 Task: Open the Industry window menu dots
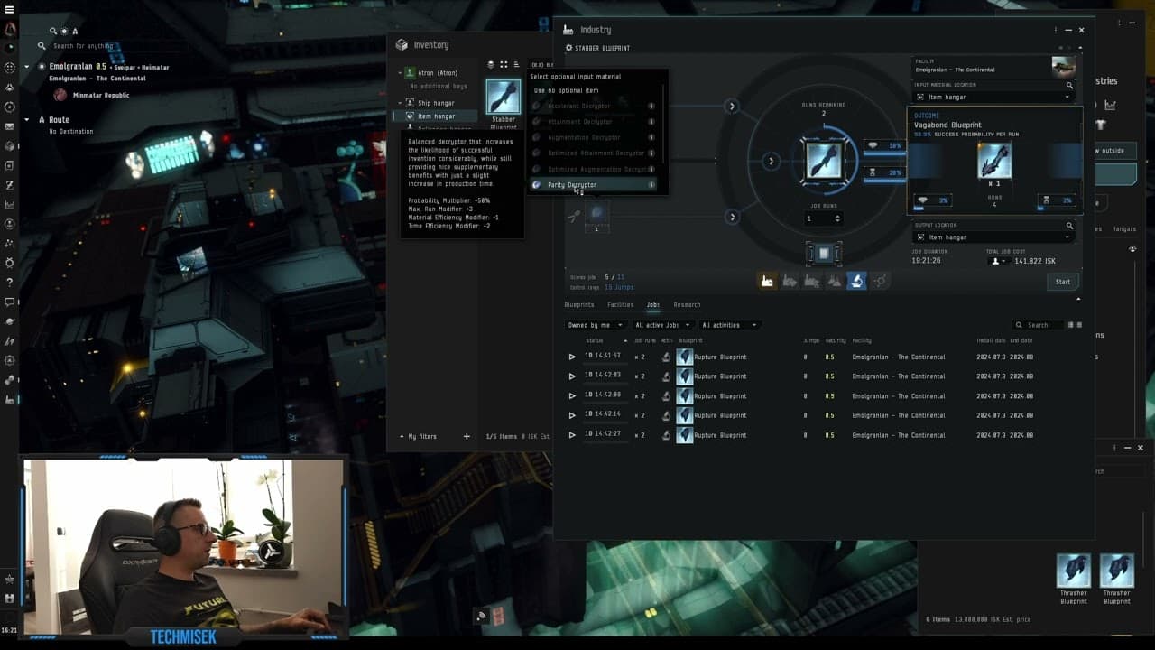[x=1055, y=30]
